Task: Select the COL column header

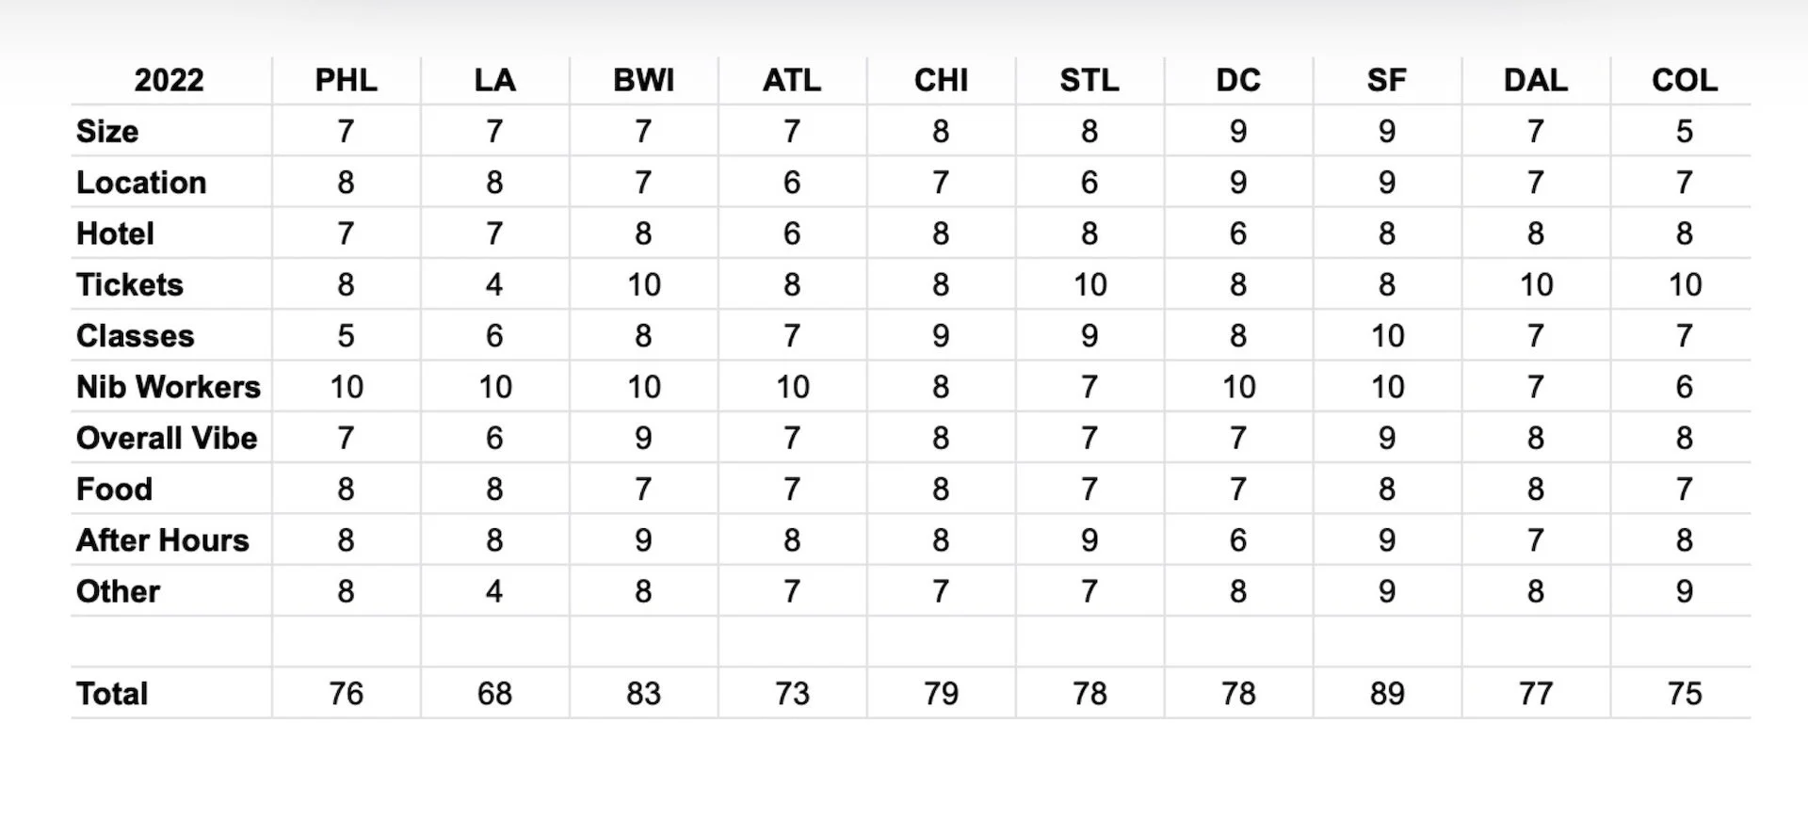Action: point(1685,80)
